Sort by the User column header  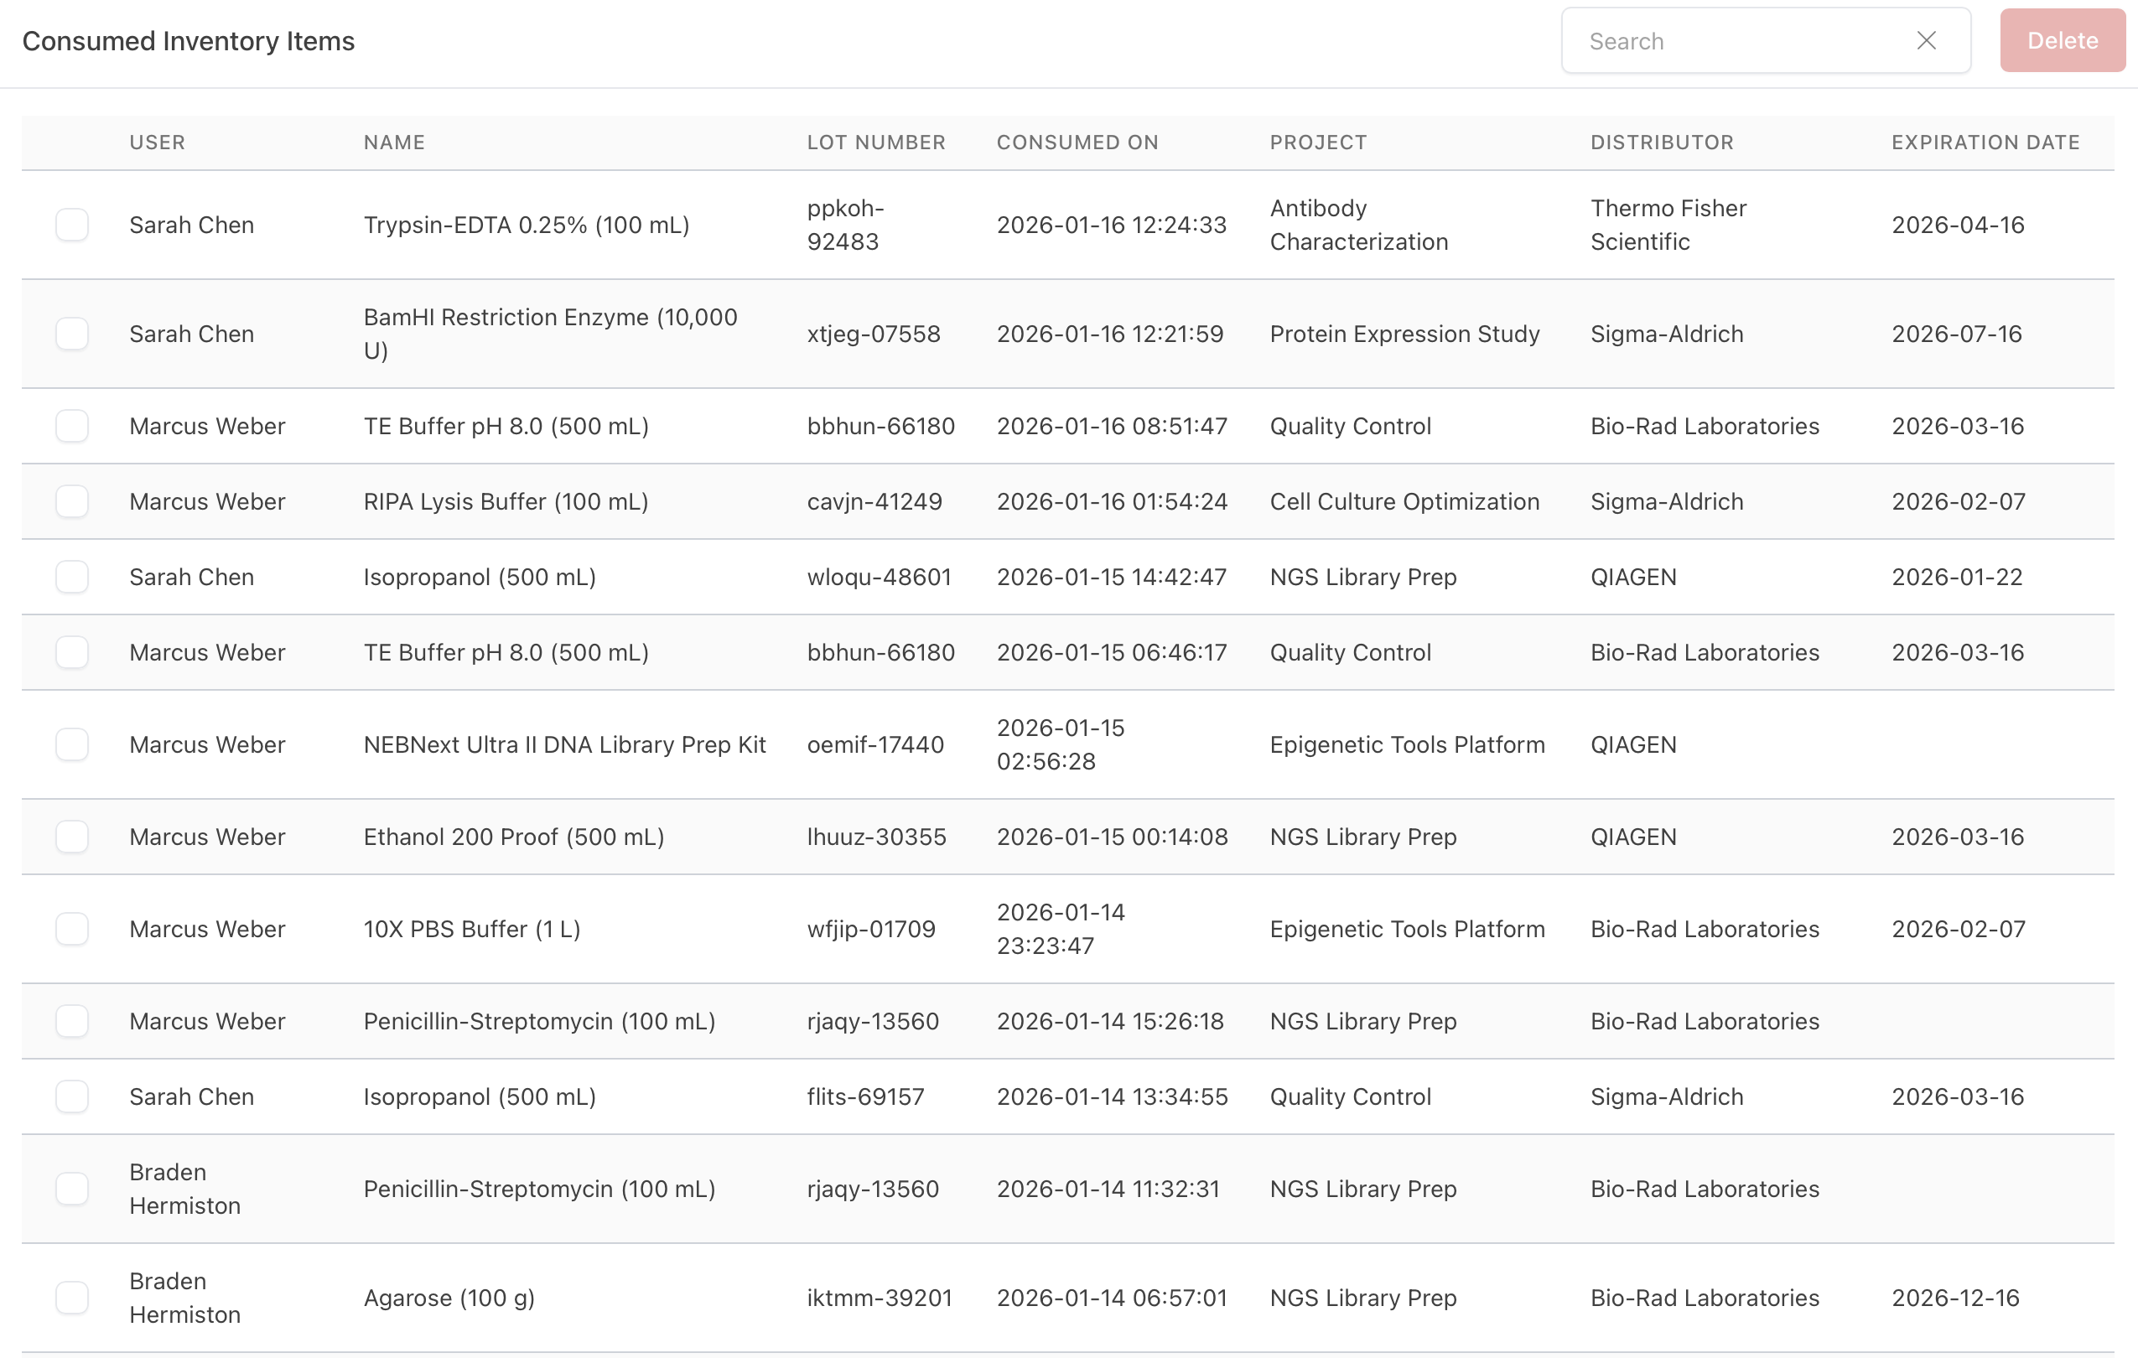pyautogui.click(x=157, y=142)
